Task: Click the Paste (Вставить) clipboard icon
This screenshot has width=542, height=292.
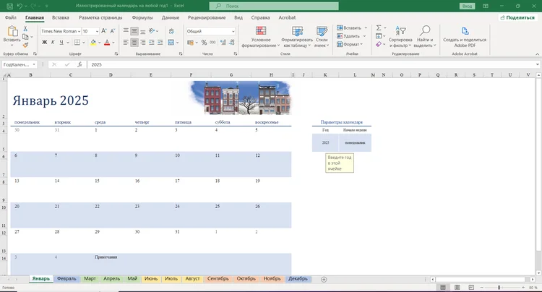Action: [x=12, y=32]
